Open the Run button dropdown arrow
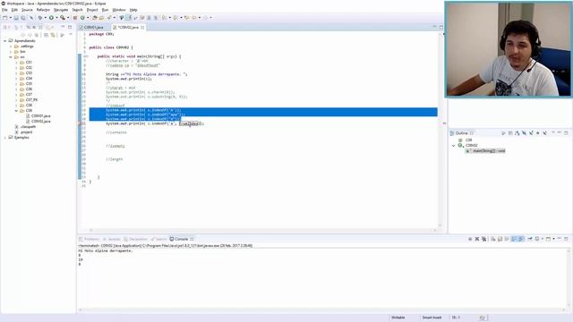The width and height of the screenshot is (573, 322). (56, 18)
